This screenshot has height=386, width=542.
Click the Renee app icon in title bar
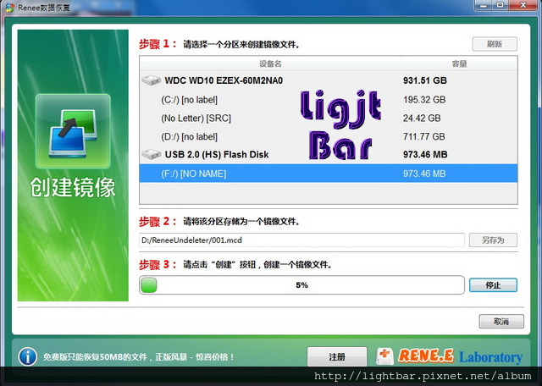(x=10, y=8)
